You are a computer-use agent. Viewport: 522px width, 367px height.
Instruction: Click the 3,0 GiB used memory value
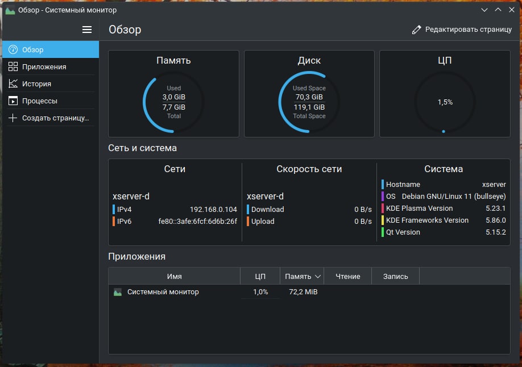coord(174,97)
